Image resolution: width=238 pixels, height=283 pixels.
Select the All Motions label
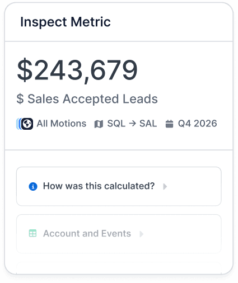pos(62,124)
